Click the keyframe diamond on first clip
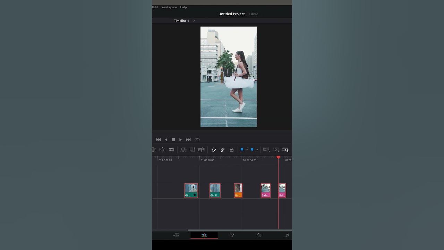The height and width of the screenshot is (250, 444). 195,195
